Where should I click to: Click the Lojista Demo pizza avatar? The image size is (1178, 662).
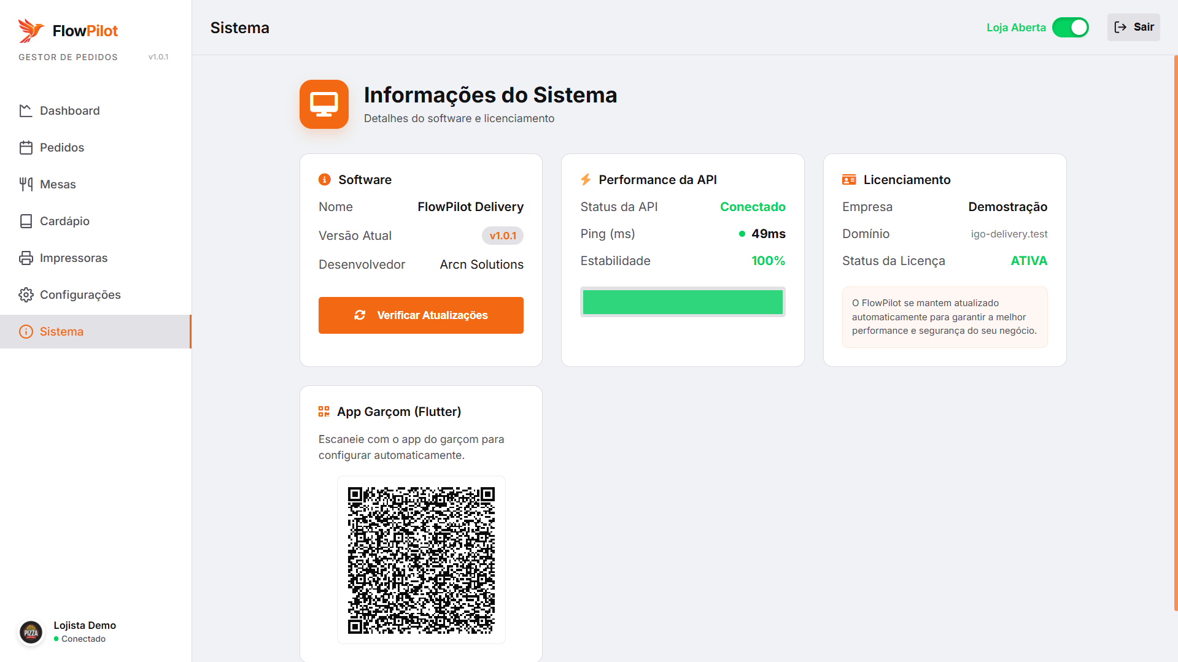(x=31, y=632)
